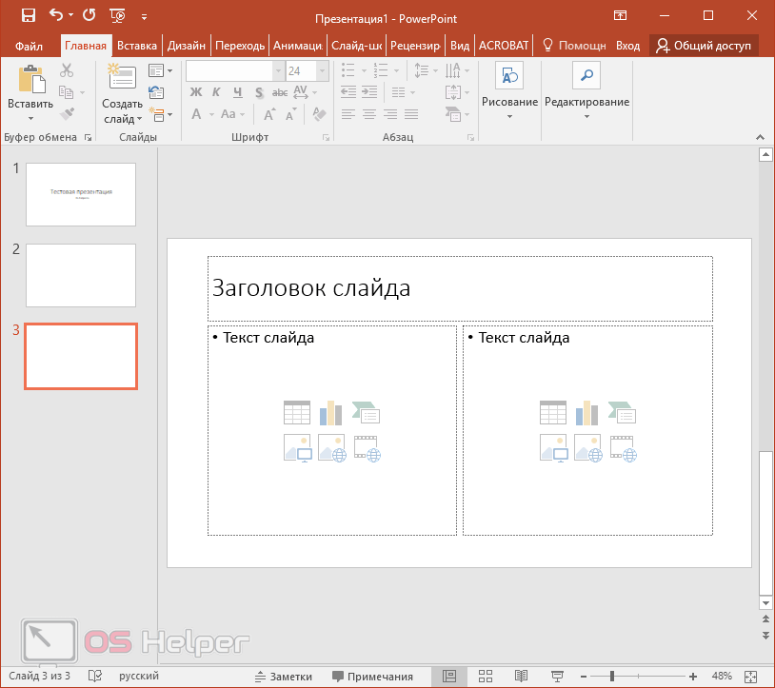775x688 pixels.
Task: Click the Помощник tell-me box
Action: pyautogui.click(x=574, y=46)
